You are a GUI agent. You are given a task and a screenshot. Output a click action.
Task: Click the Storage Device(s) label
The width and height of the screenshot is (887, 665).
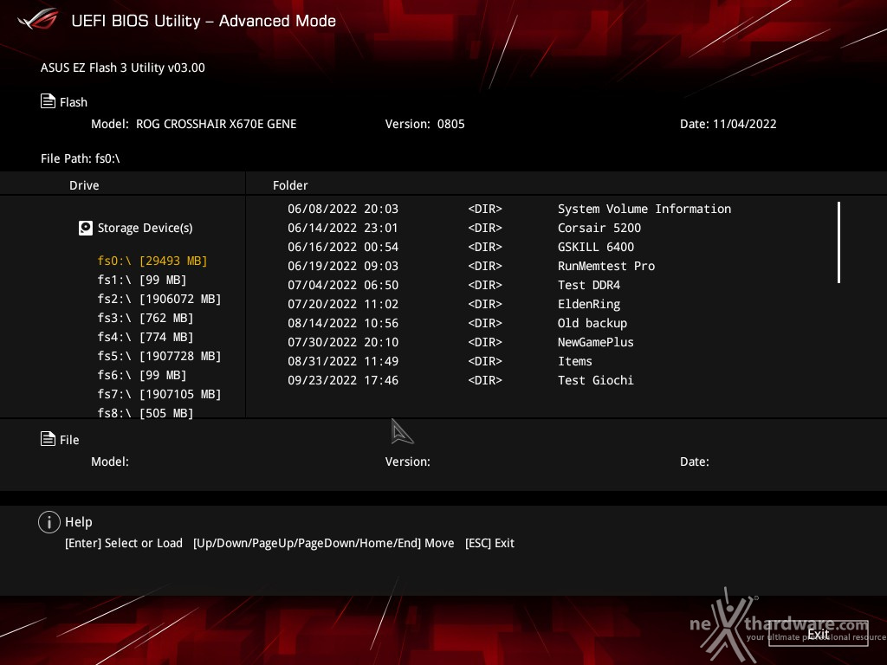click(x=145, y=228)
